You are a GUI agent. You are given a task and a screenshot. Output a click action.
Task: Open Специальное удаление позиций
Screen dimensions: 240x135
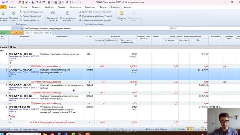click(96, 16)
